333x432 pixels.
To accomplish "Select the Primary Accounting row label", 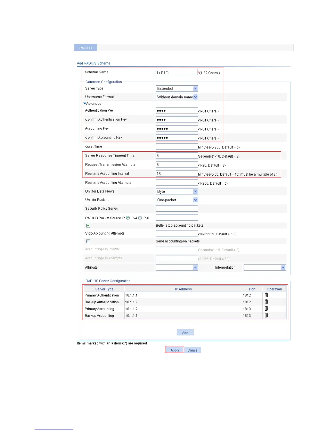I will [99, 309].
